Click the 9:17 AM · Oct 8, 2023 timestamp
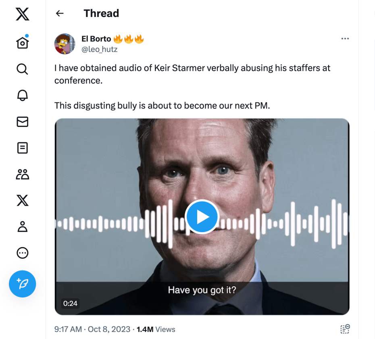 (x=92, y=329)
